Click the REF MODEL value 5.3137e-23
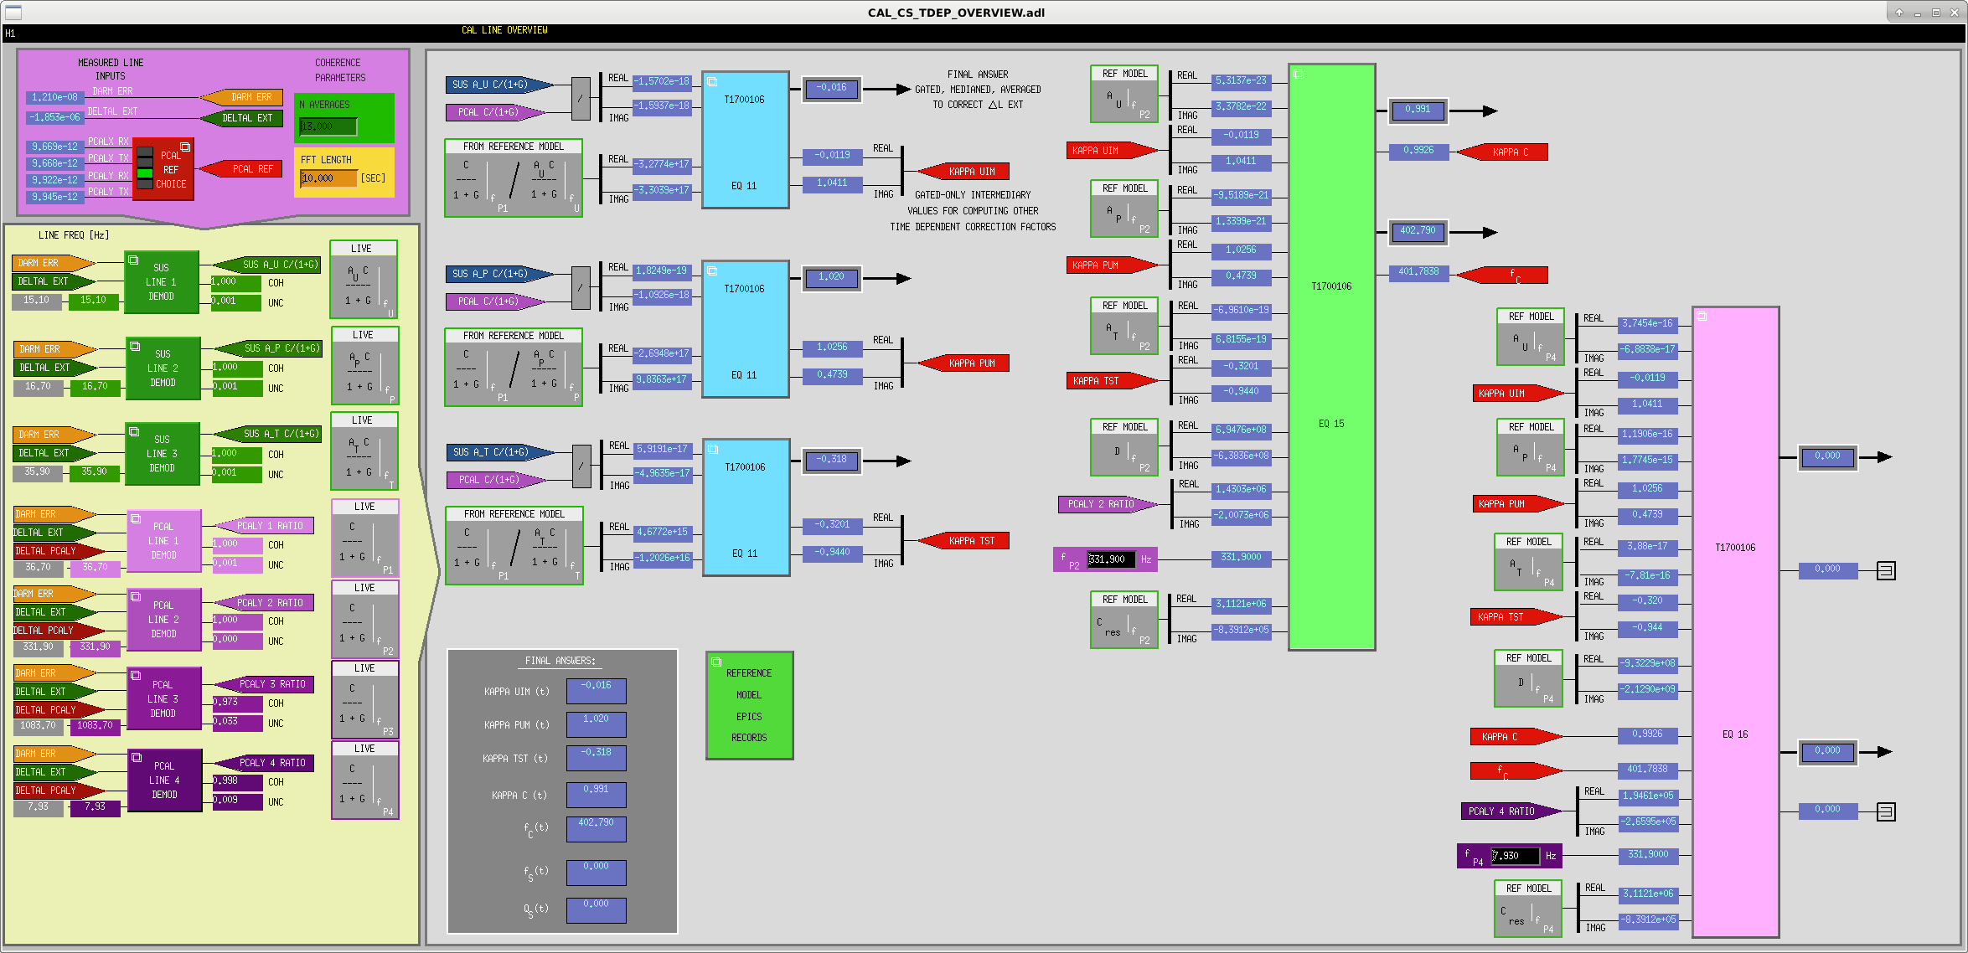 pos(1242,80)
